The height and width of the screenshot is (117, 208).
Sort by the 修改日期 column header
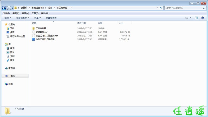coord(81,23)
